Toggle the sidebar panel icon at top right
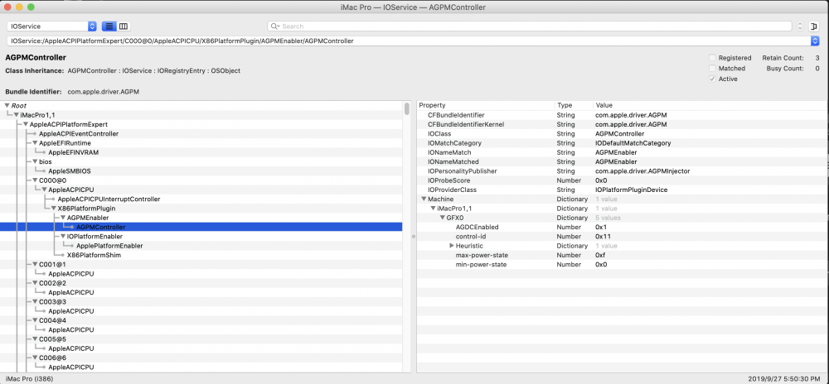Image resolution: width=829 pixels, height=384 pixels. pos(813,26)
